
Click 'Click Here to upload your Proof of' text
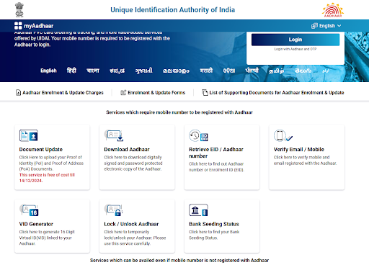pos(50,157)
